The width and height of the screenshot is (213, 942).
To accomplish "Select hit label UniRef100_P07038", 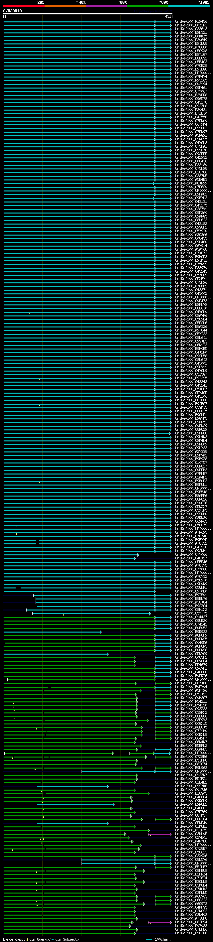I will [191, 926].
